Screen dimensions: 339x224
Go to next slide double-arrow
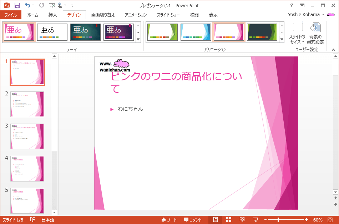tap(335, 204)
